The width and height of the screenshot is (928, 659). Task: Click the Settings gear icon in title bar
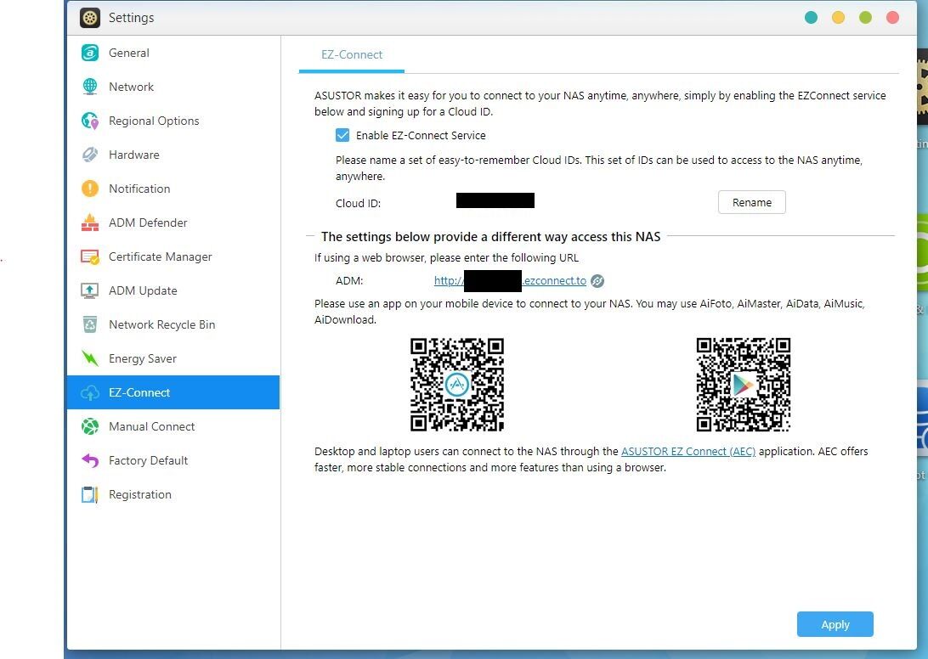[90, 18]
